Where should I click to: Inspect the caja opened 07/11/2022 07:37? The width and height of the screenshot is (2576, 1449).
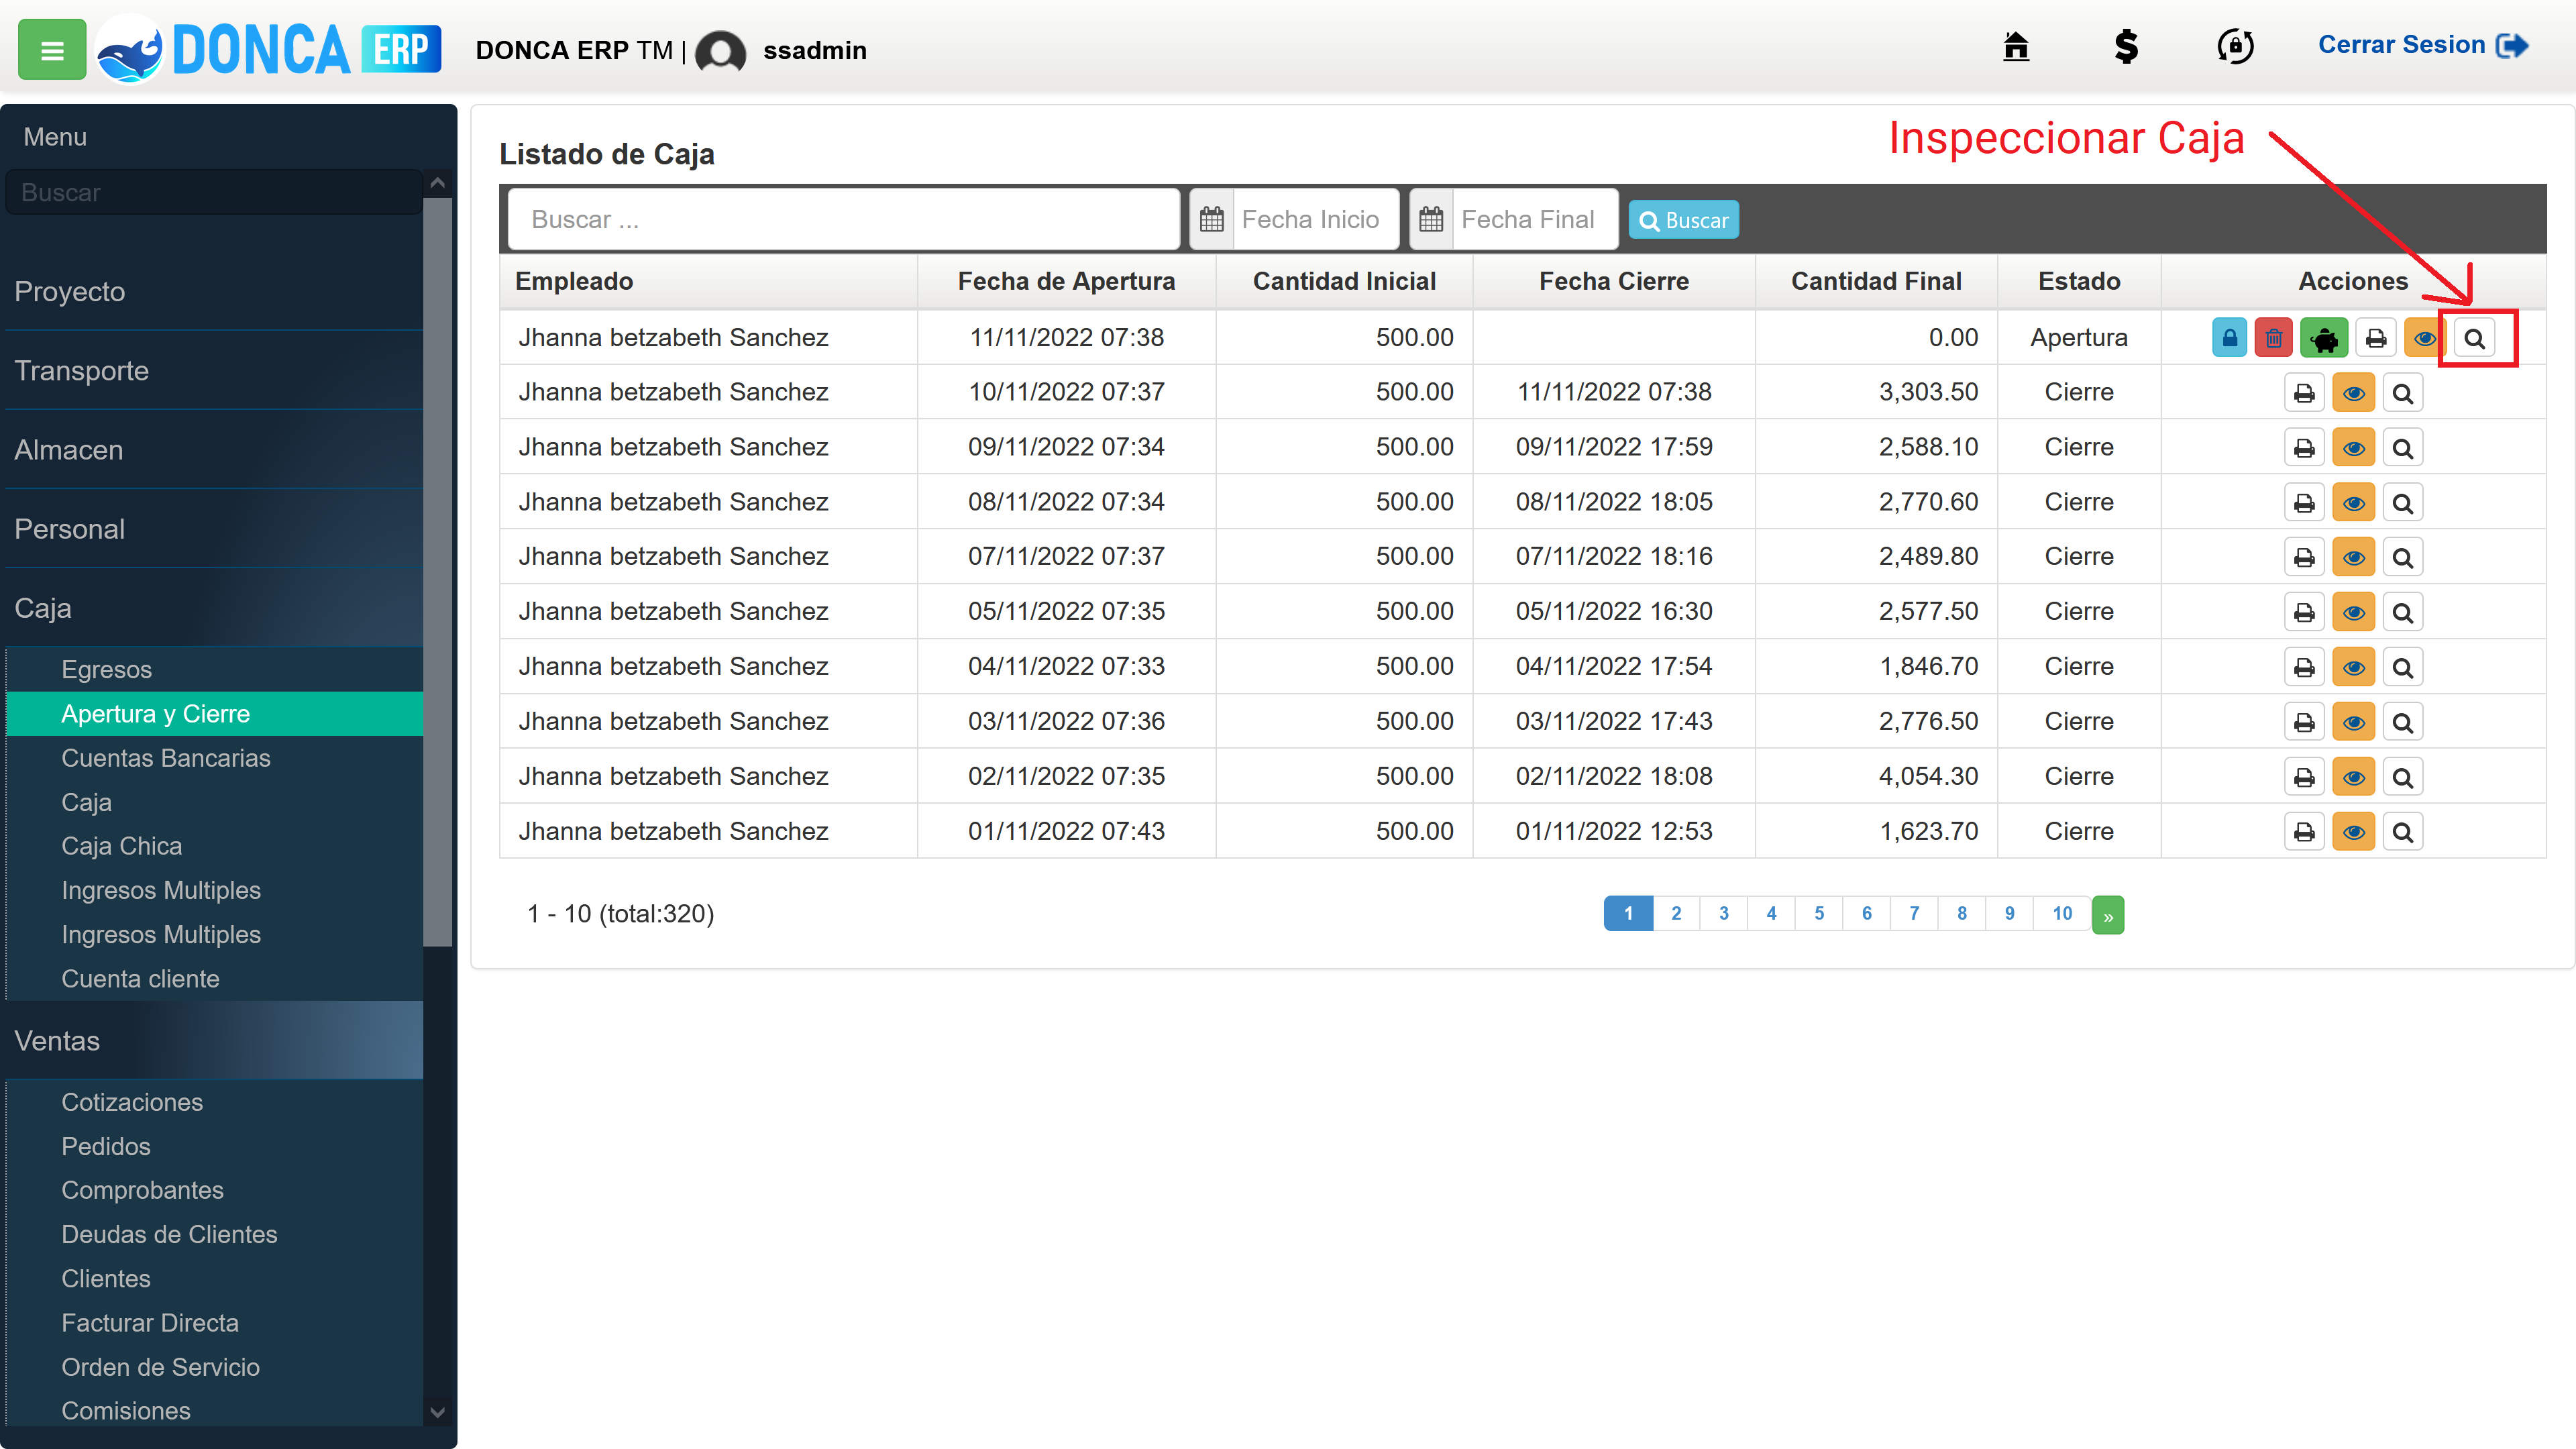[x=2402, y=557]
